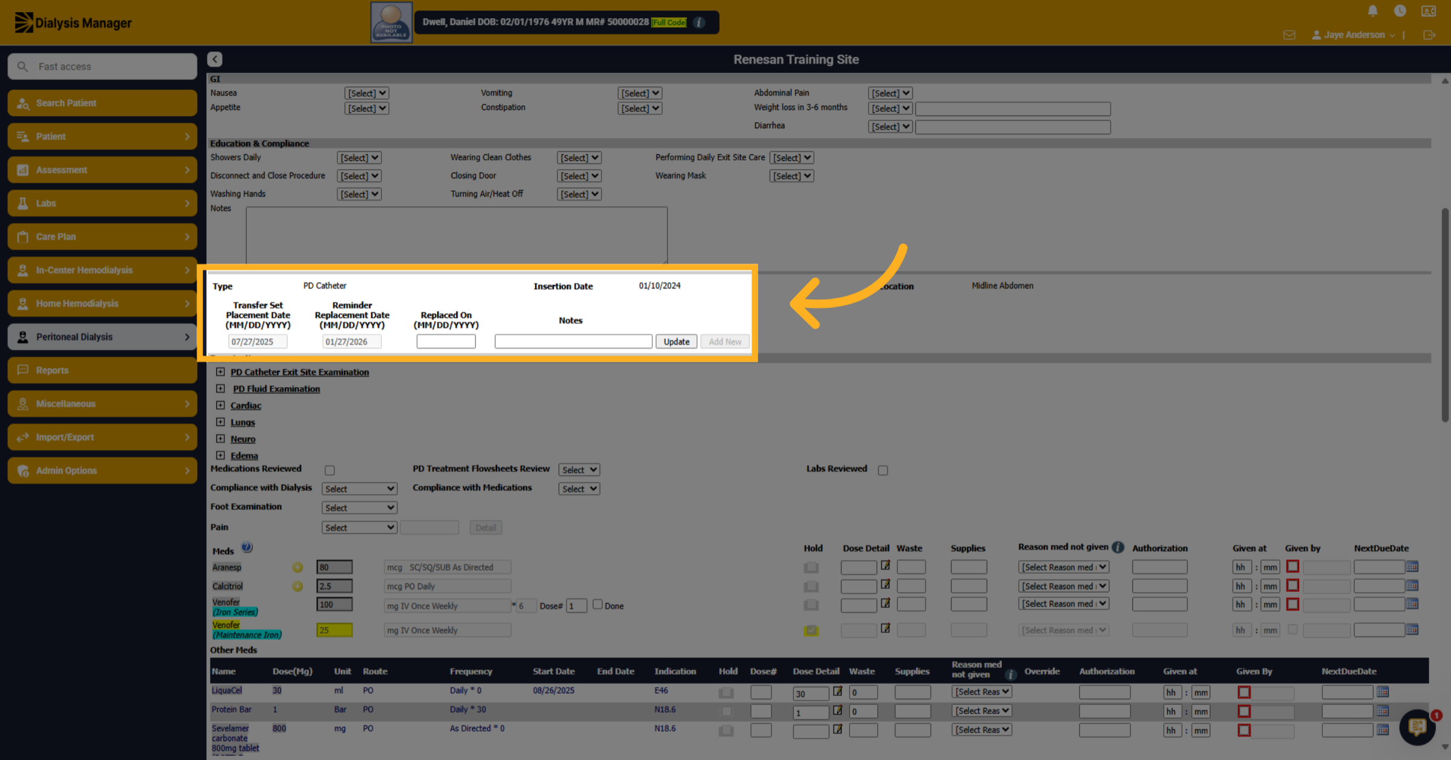Check the Given by red box for Calcitriol
The width and height of the screenshot is (1451, 760).
(x=1293, y=585)
